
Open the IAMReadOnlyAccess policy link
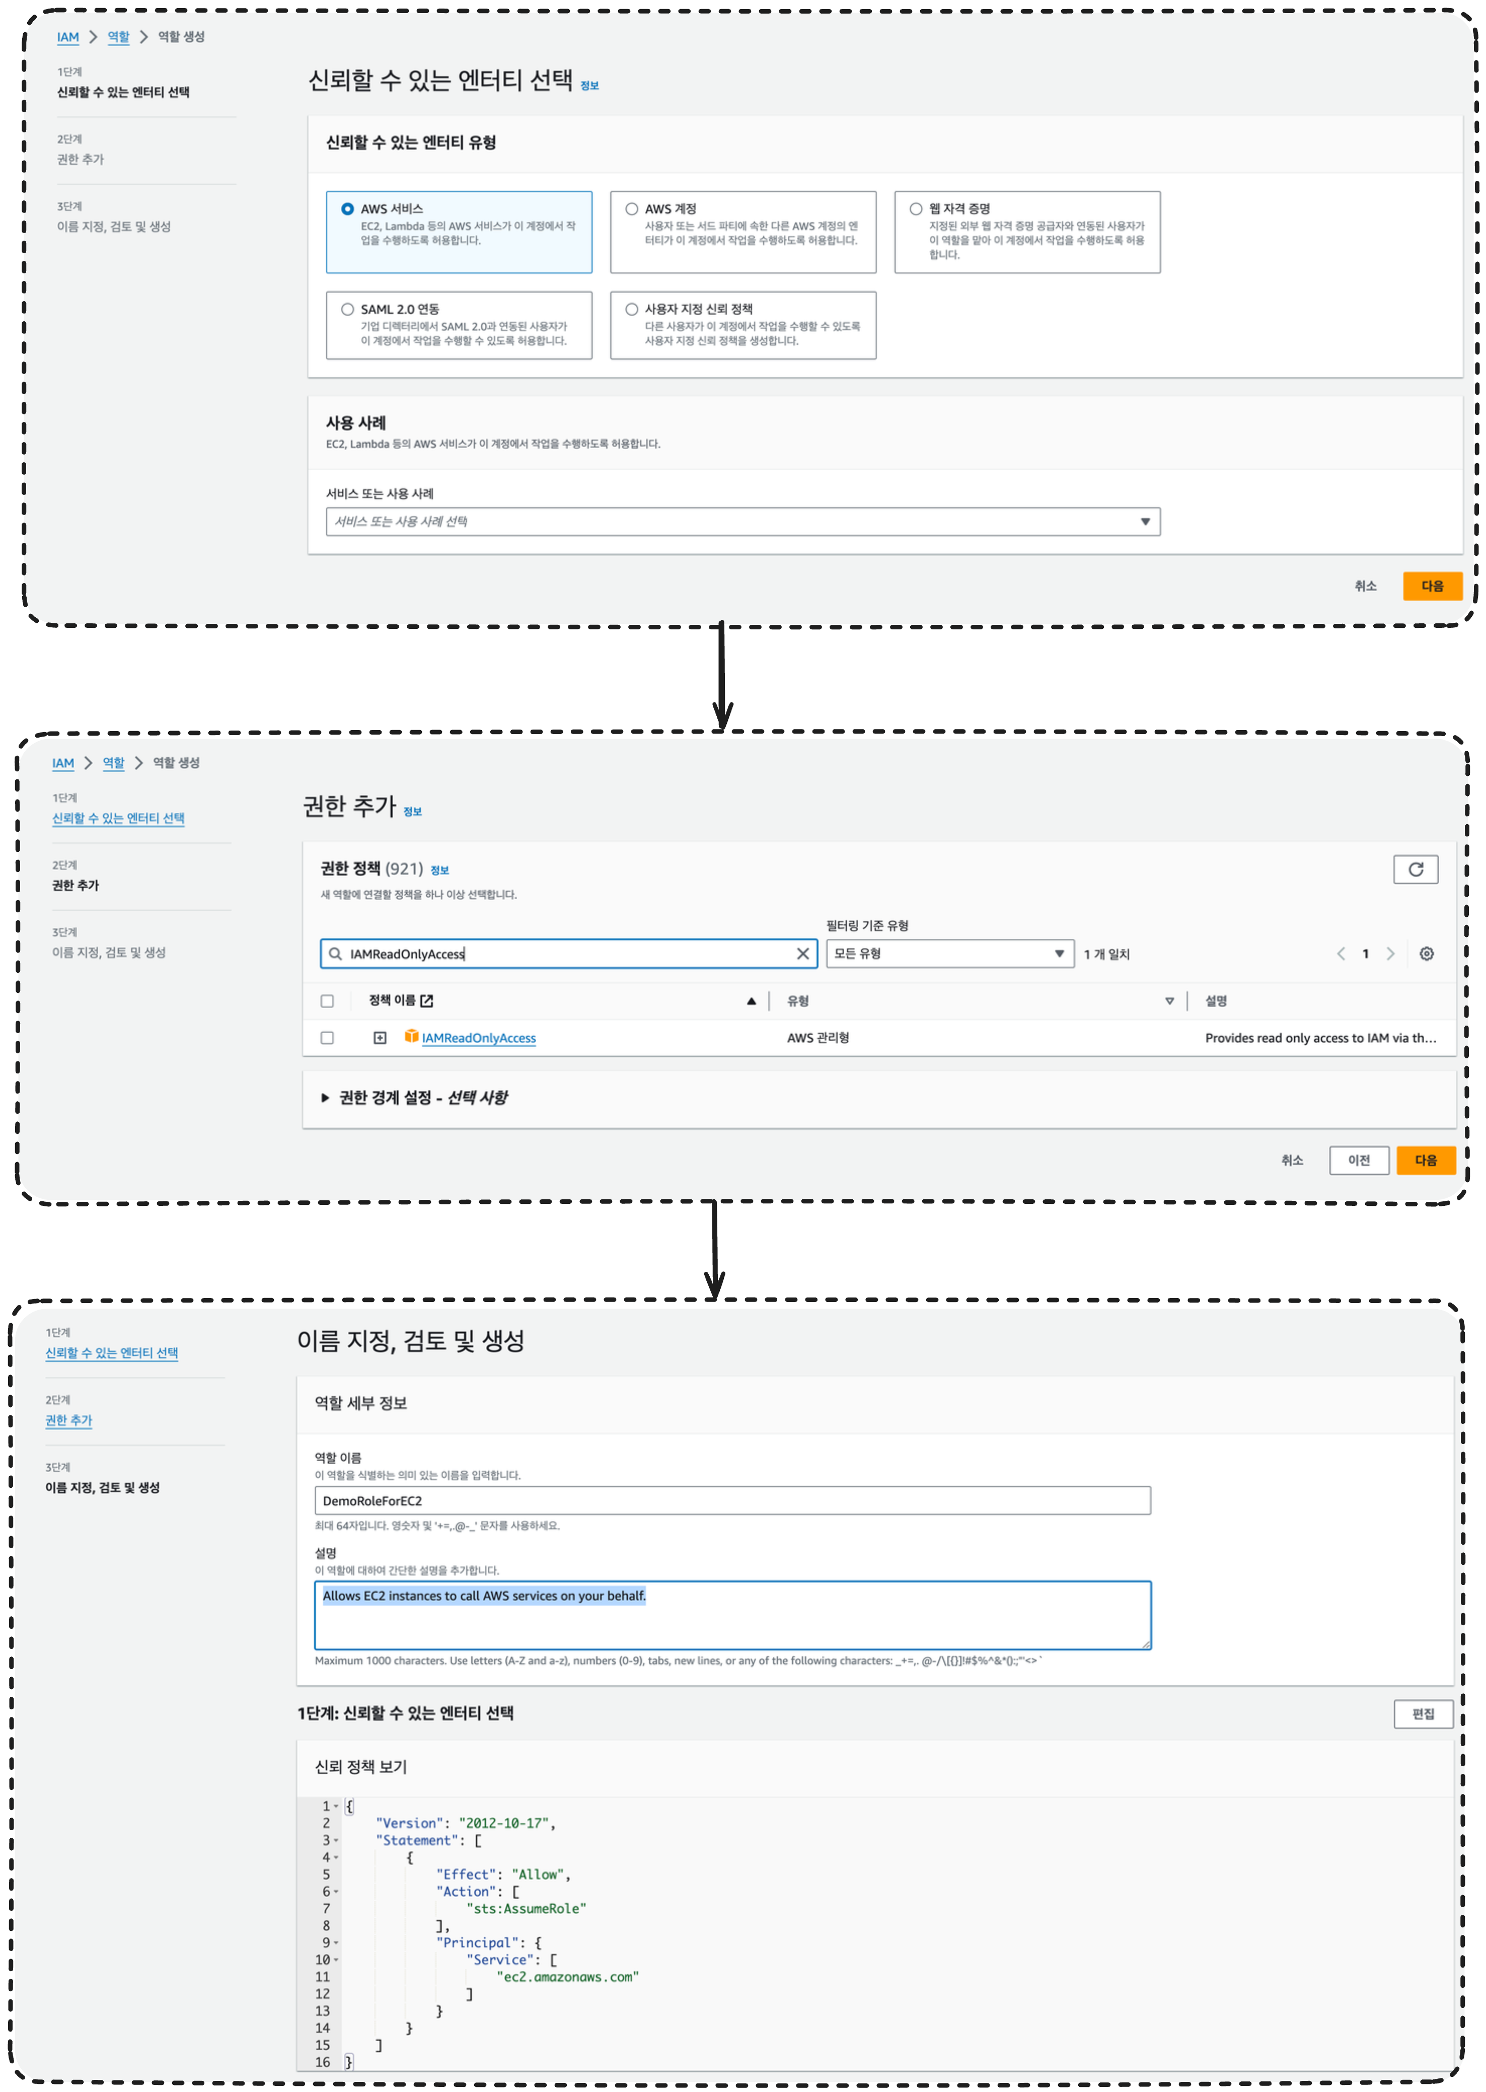(479, 1038)
